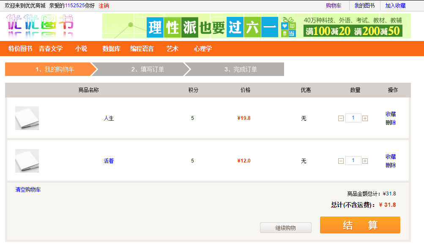
Task: Click the 商品名称 column header
Action: coord(88,90)
